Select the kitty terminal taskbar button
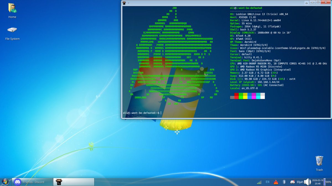This screenshot has width=332, height=186. click(74, 182)
